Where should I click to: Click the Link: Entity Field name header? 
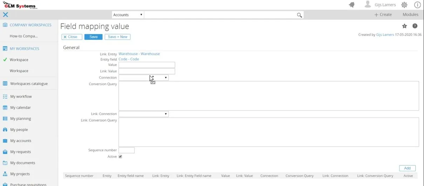(194, 176)
